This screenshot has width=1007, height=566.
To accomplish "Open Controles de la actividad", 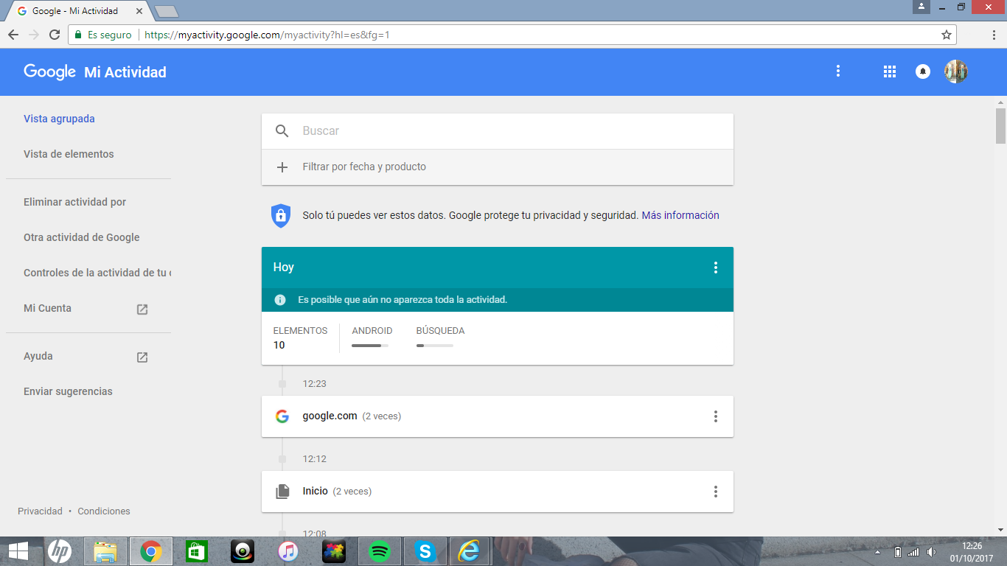I will 97,273.
